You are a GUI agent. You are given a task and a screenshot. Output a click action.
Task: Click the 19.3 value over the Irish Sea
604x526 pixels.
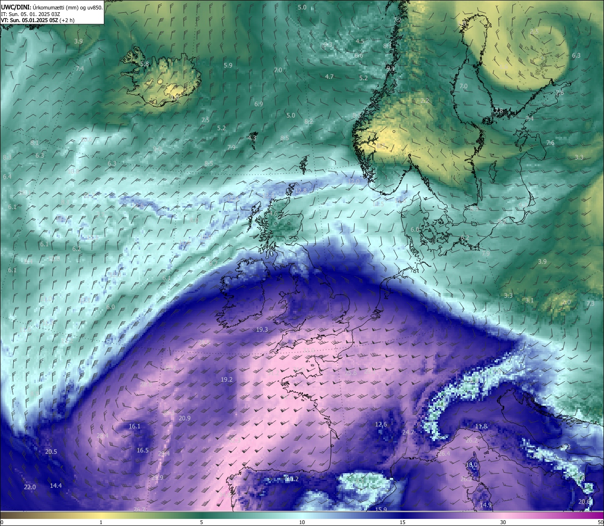262,330
